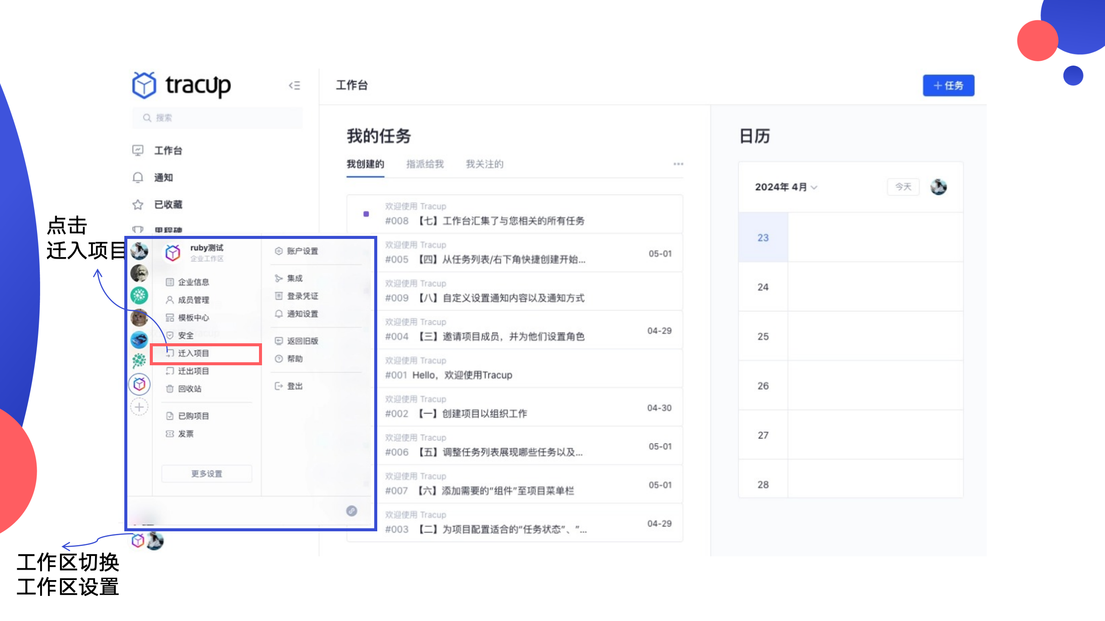Click the add workspace plus icon

click(x=139, y=406)
